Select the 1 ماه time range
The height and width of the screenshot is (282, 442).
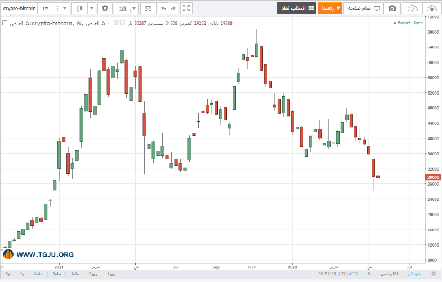tap(75, 274)
